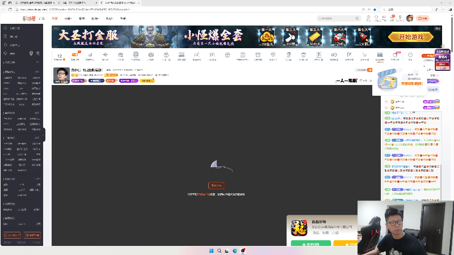Open the last item in the Douyu top navigation

coord(123,19)
